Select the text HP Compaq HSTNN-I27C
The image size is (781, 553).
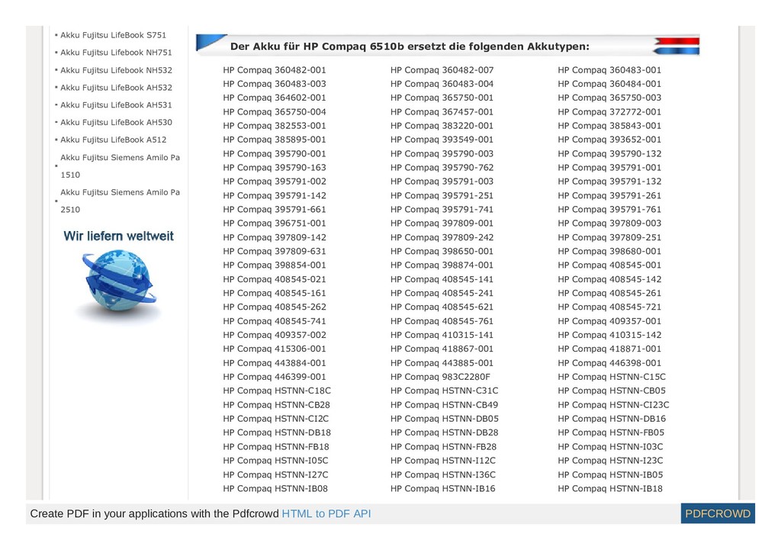[x=275, y=474]
